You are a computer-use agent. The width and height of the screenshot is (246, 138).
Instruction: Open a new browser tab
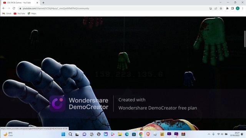click(43, 3)
